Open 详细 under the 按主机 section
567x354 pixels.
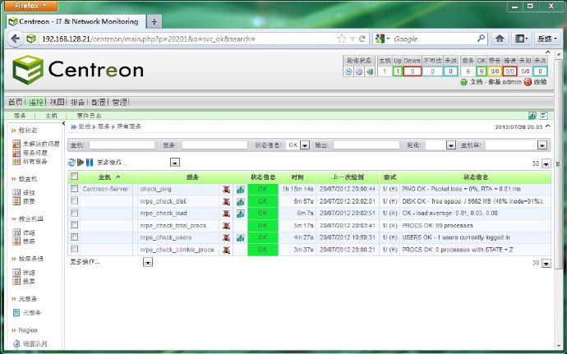tap(29, 193)
